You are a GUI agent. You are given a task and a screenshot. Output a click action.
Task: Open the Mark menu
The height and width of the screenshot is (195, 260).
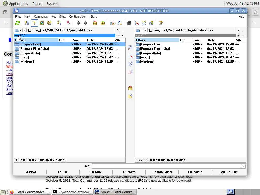[x=27, y=17]
